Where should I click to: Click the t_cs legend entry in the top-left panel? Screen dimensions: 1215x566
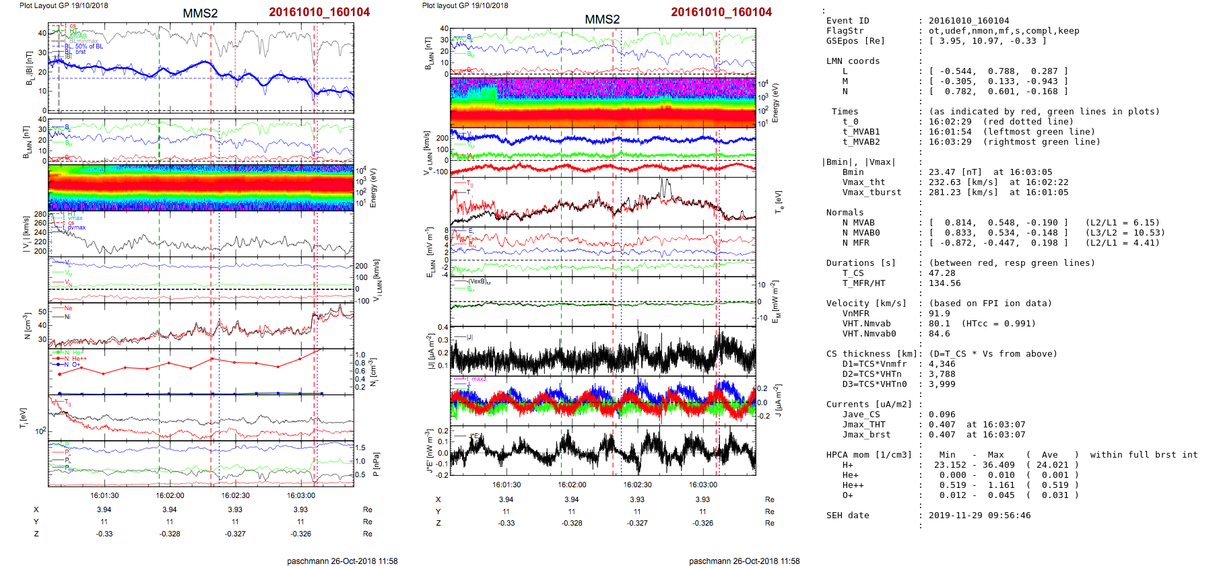point(69,26)
